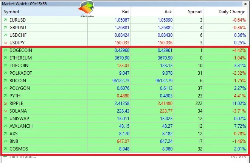250x163 pixels.
Task: Click the GBPUSD ask price 1.26885
Action: pos(165,28)
